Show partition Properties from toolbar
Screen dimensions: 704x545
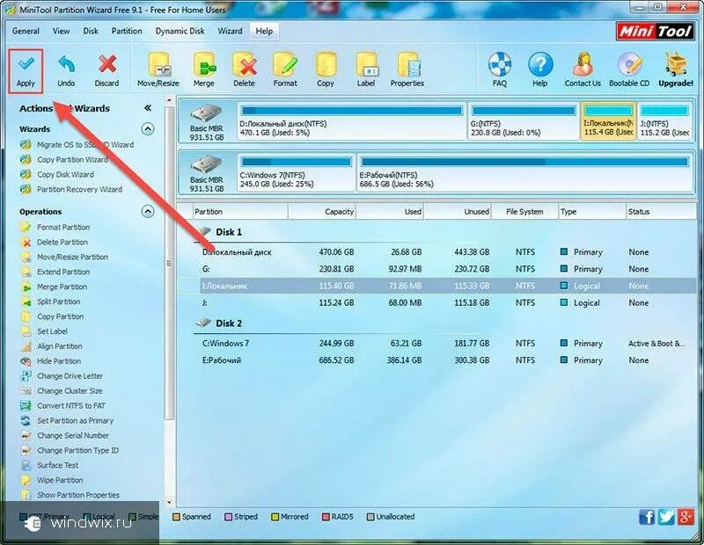click(407, 70)
